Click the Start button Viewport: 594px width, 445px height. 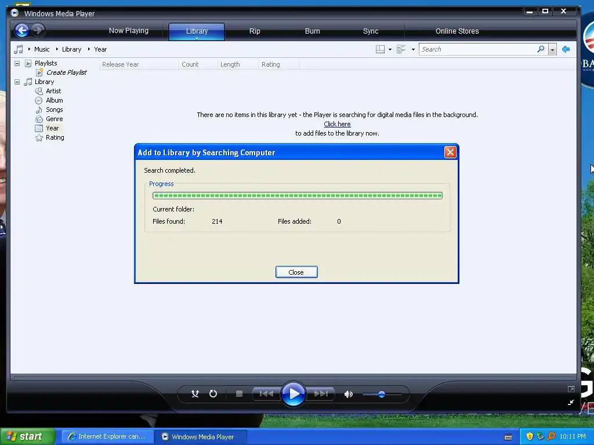(x=27, y=436)
